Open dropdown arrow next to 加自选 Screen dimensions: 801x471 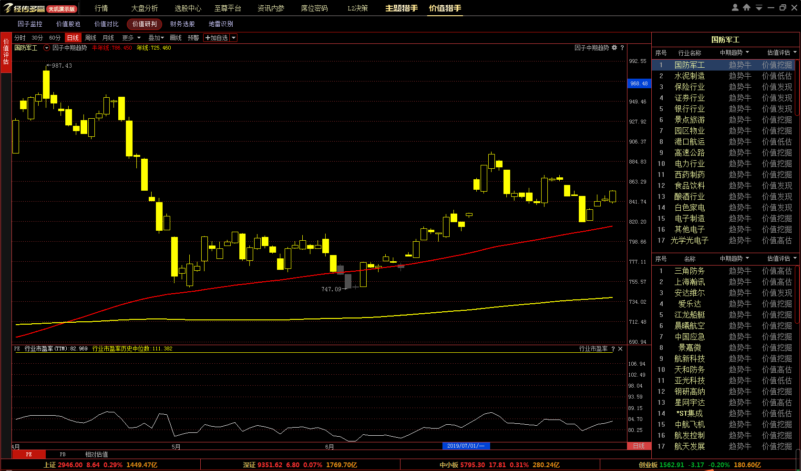click(x=234, y=38)
